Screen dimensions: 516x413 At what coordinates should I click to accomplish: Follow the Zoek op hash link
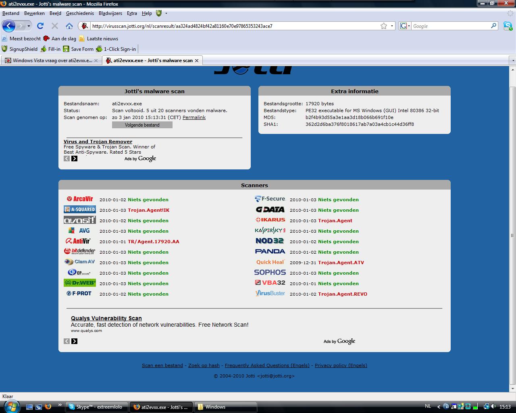pyautogui.click(x=204, y=365)
